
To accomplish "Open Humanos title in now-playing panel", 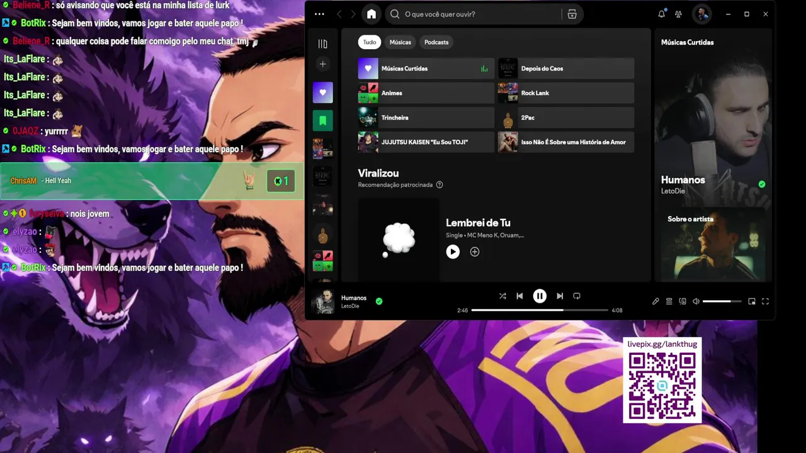I will 683,180.
